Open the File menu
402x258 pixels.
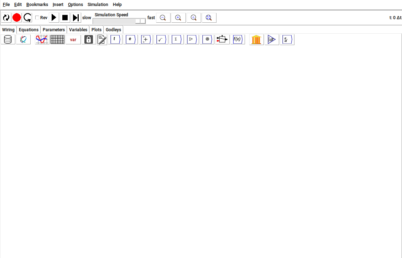6,5
